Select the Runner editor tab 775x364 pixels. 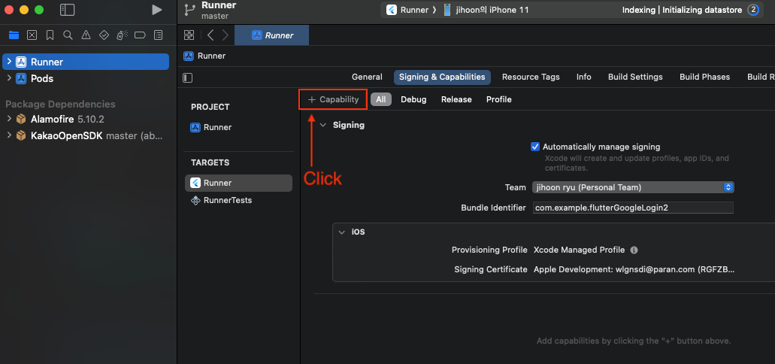[x=272, y=35]
